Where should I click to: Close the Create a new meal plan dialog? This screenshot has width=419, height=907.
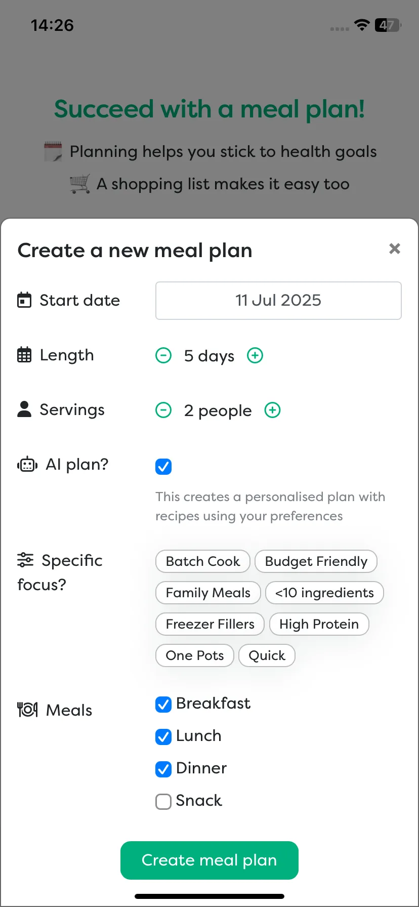pyautogui.click(x=395, y=249)
